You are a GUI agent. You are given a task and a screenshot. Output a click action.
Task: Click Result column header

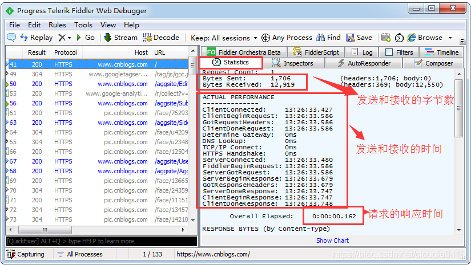[x=37, y=52]
